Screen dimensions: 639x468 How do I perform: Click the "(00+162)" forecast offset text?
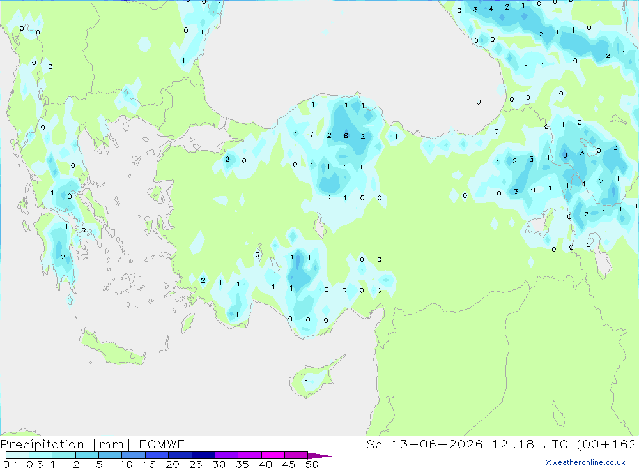click(608, 444)
